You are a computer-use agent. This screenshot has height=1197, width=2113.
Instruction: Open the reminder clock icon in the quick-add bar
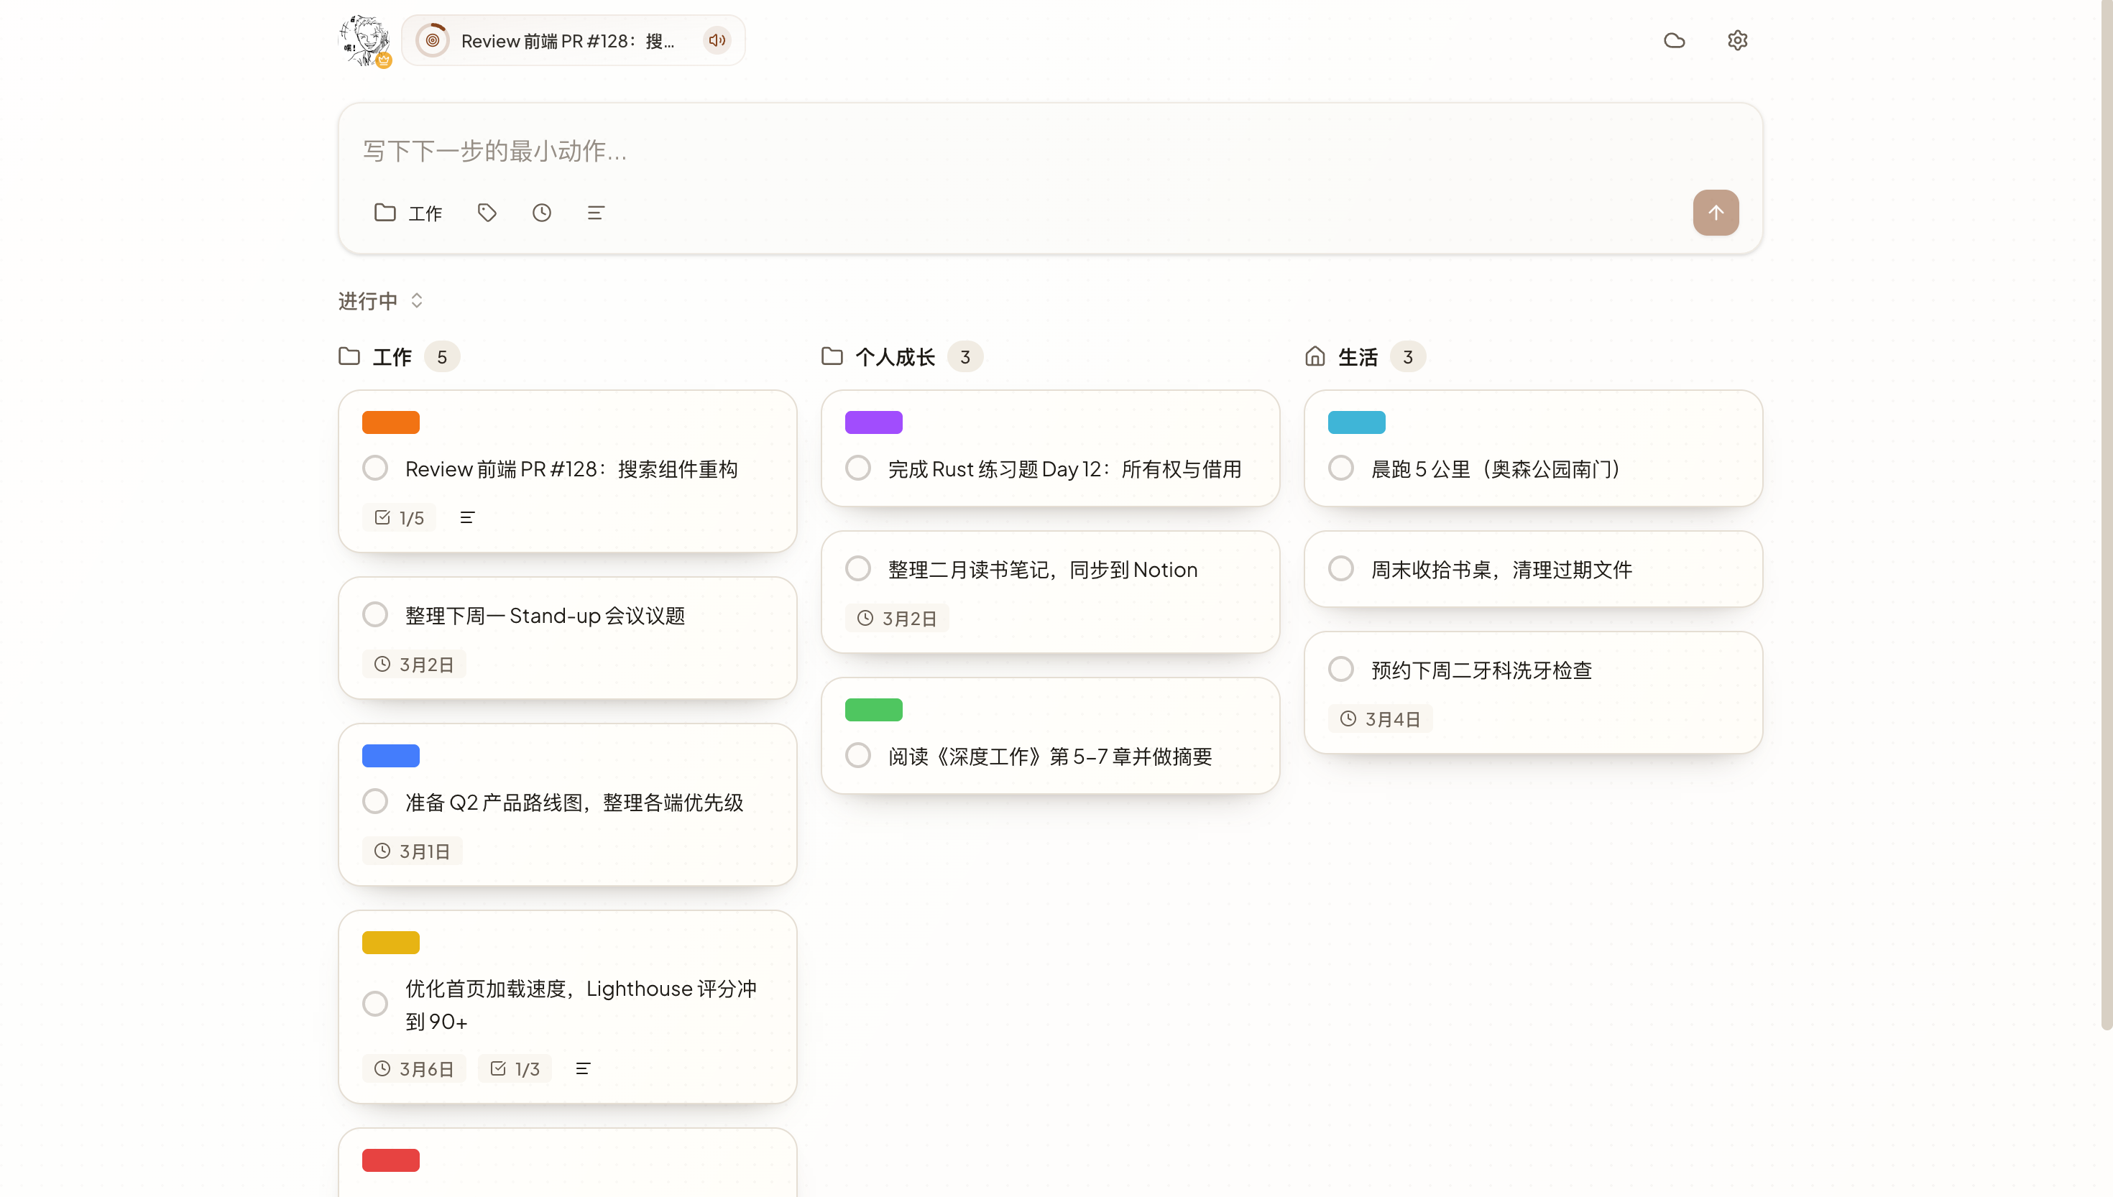[541, 212]
